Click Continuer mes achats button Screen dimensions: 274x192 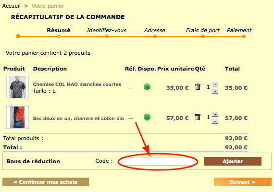coord(46,182)
